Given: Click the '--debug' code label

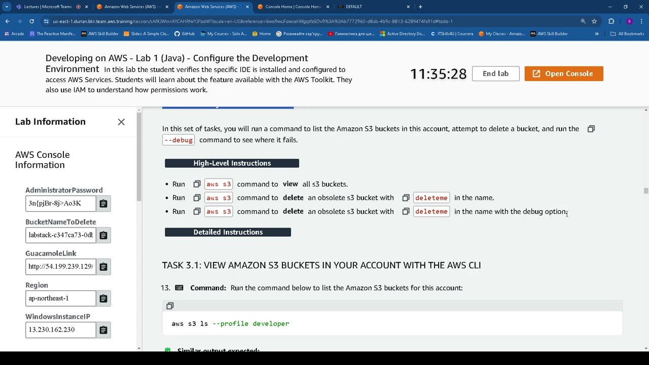Looking at the screenshot, I should pos(178,140).
